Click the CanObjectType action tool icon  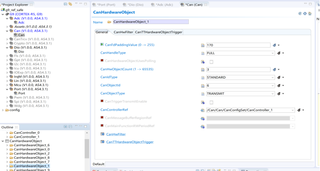(x=279, y=93)
